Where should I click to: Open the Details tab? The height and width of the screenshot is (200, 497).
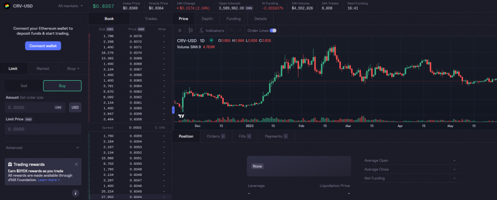click(261, 19)
